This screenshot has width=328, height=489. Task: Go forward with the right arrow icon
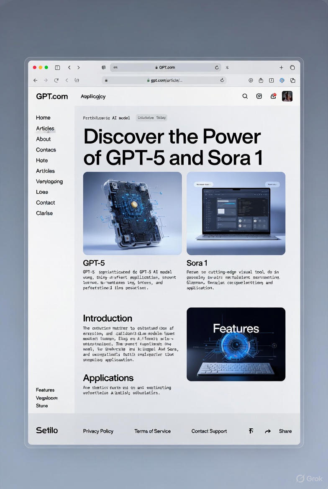tap(46, 80)
